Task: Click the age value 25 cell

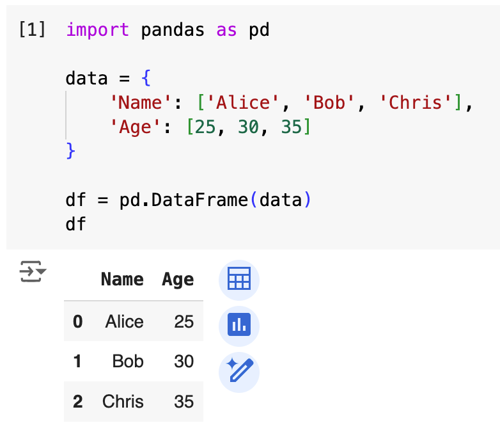Action: coord(184,321)
